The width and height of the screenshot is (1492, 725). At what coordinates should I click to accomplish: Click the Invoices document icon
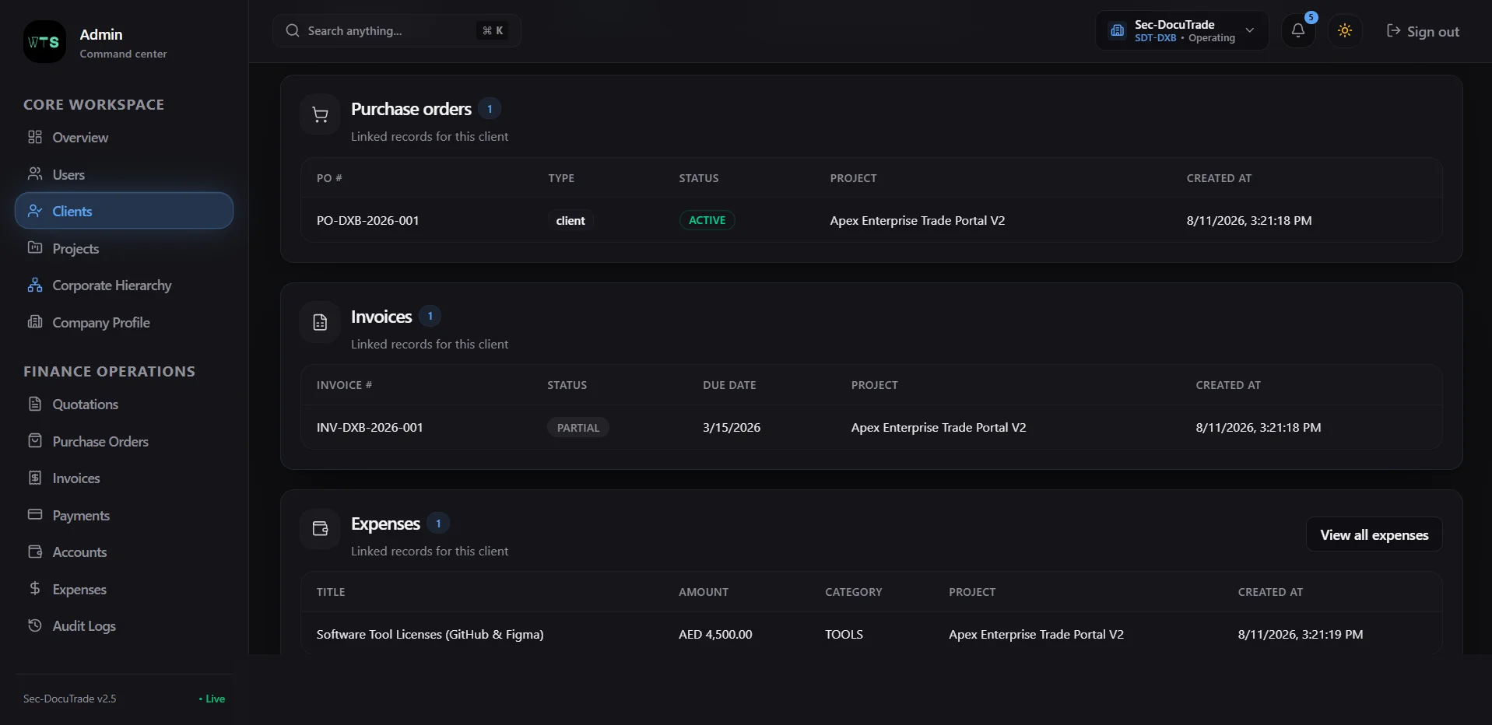pyautogui.click(x=320, y=322)
